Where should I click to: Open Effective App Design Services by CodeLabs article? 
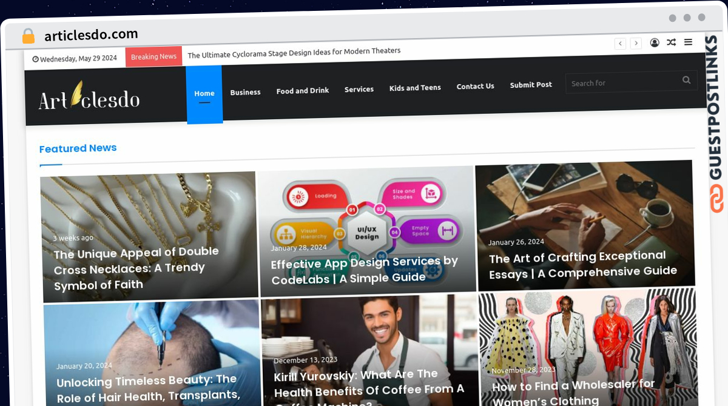pos(364,270)
